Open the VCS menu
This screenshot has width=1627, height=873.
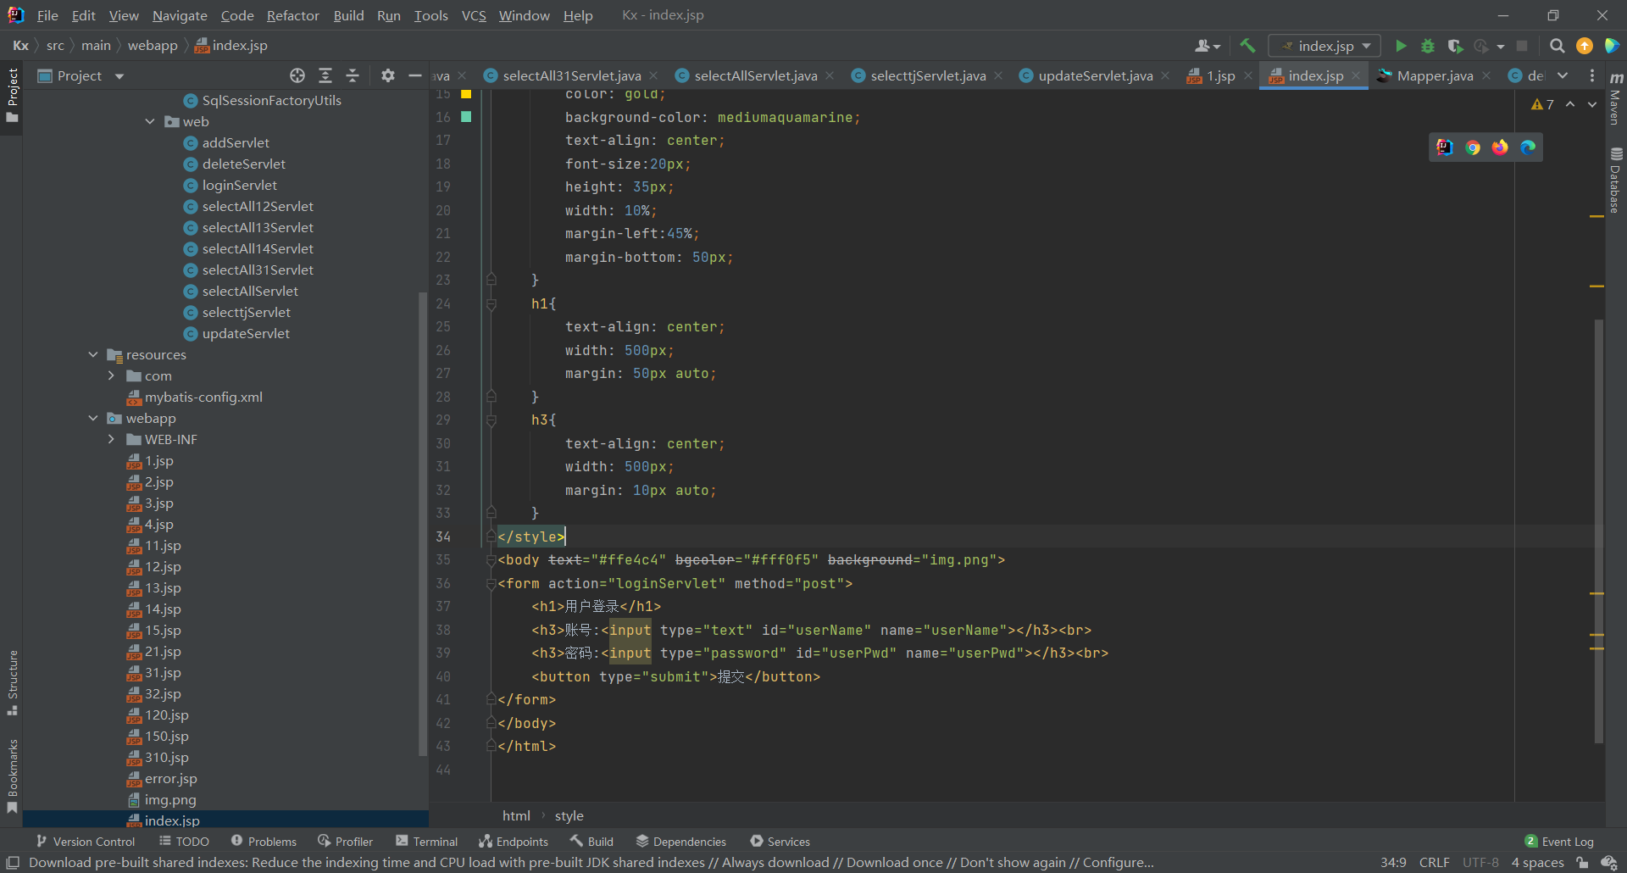(x=474, y=15)
